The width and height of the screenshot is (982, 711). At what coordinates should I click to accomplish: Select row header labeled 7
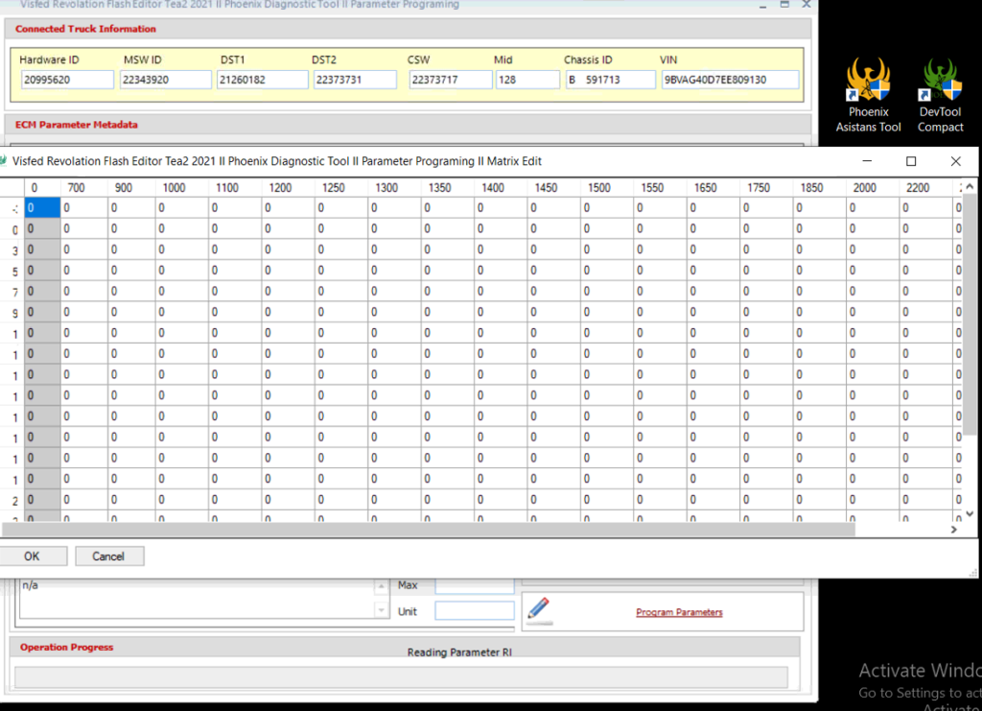[12, 292]
